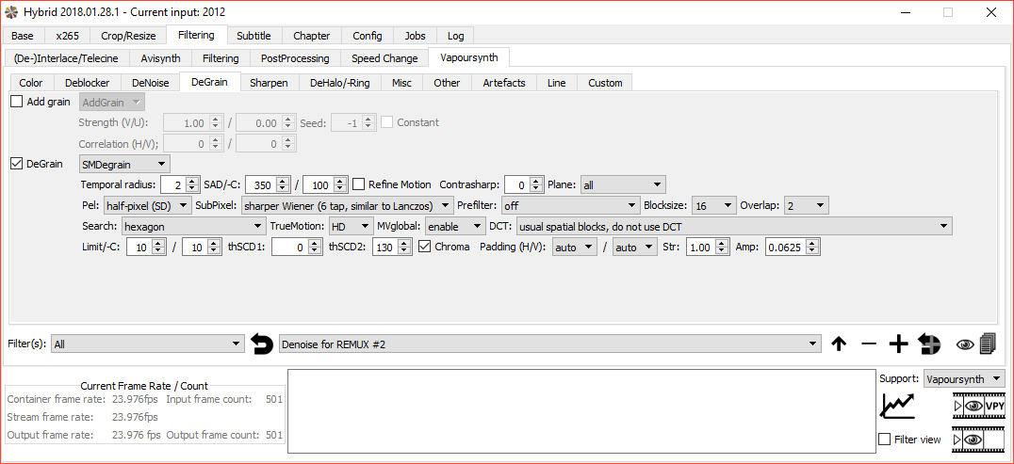Open the Crop/Resize tab
The height and width of the screenshot is (464, 1014).
click(x=128, y=36)
